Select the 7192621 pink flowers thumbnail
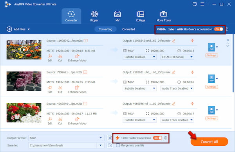The image size is (235, 152). click(x=24, y=81)
